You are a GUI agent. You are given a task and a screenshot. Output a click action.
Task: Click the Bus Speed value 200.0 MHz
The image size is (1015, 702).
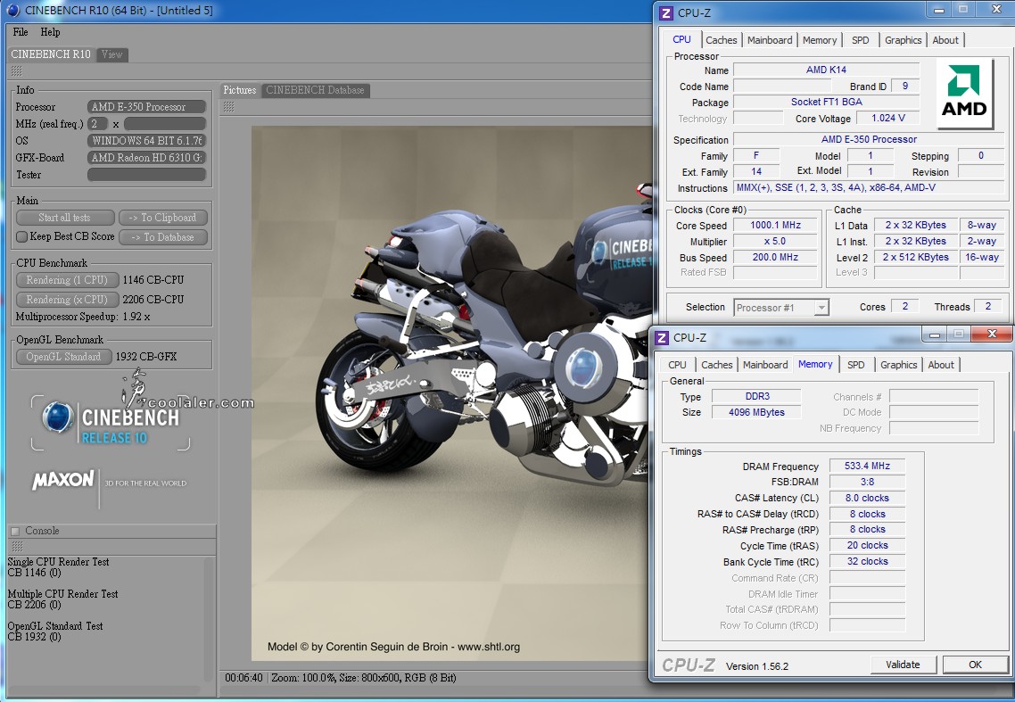[x=775, y=257]
